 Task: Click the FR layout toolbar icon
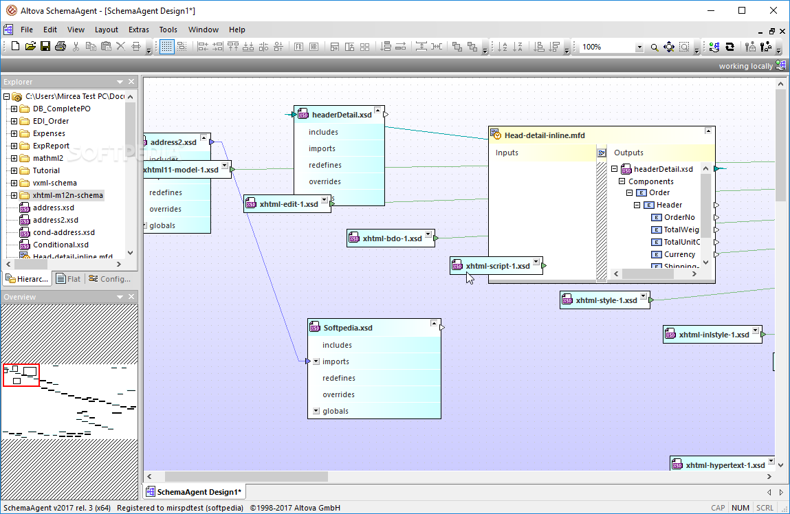coord(299,47)
